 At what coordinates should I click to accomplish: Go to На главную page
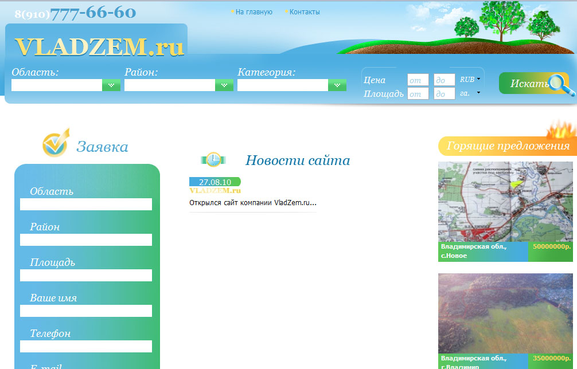click(x=254, y=11)
